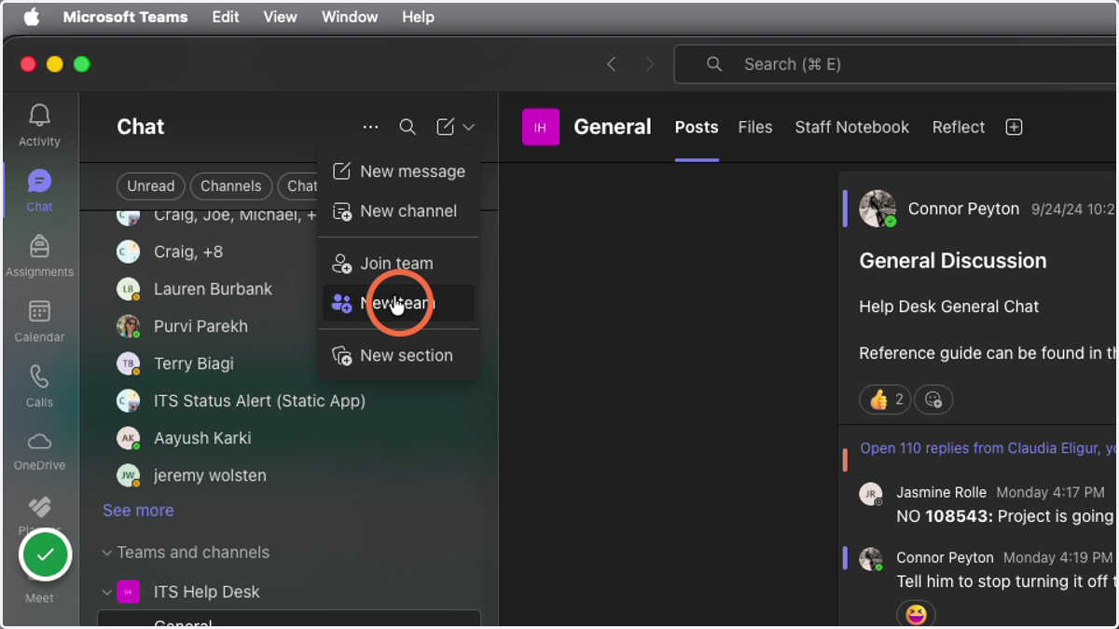1119x629 pixels.
Task: Toggle the Chat filter pill
Action: (x=298, y=186)
